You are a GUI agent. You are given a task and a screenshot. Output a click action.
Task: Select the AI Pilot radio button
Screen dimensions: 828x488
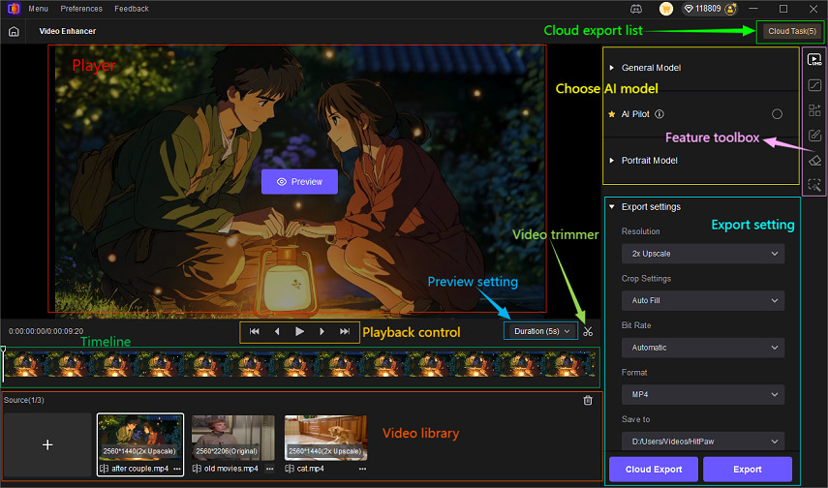[x=777, y=114]
